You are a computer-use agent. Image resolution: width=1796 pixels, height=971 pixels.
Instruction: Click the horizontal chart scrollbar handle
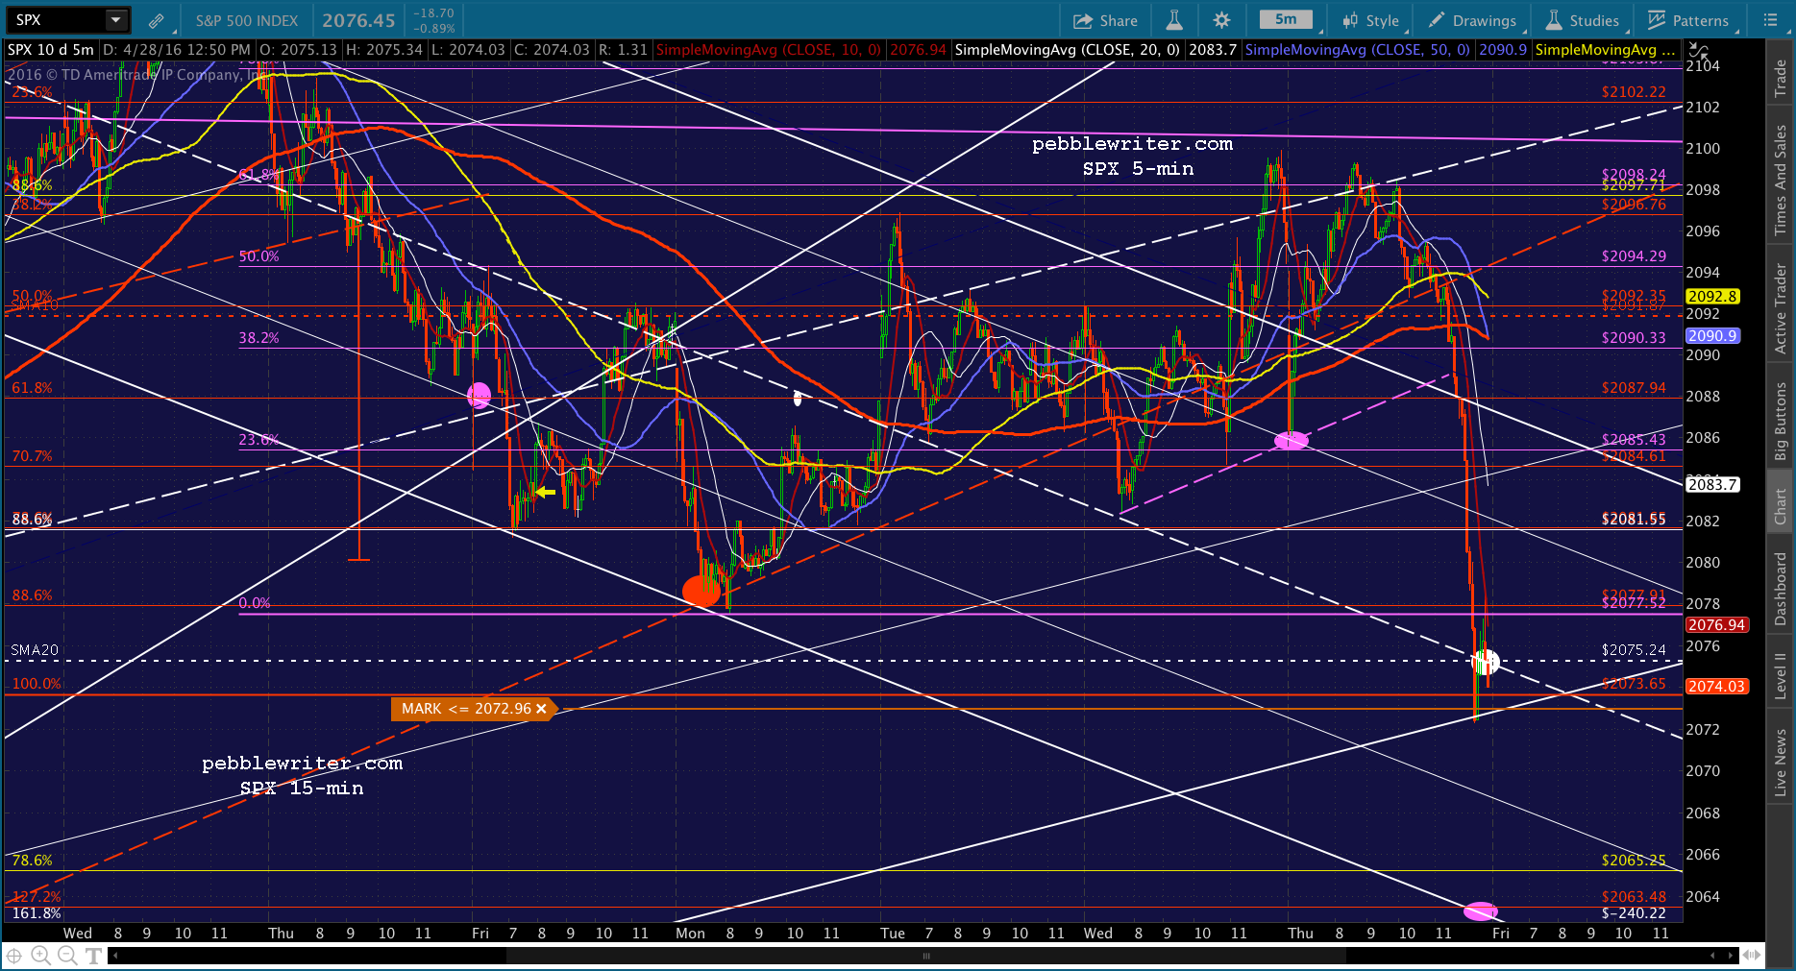925,956
